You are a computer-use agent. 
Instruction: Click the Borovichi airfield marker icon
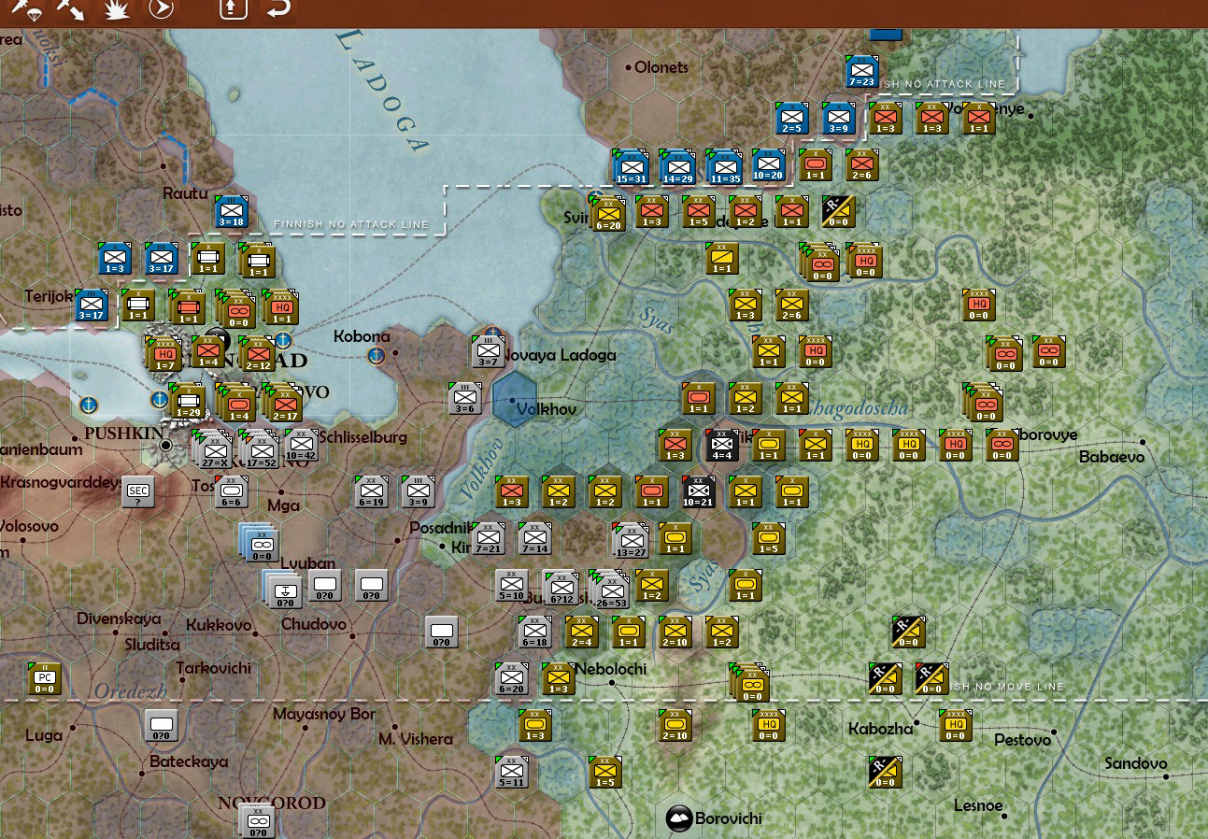tap(679, 818)
